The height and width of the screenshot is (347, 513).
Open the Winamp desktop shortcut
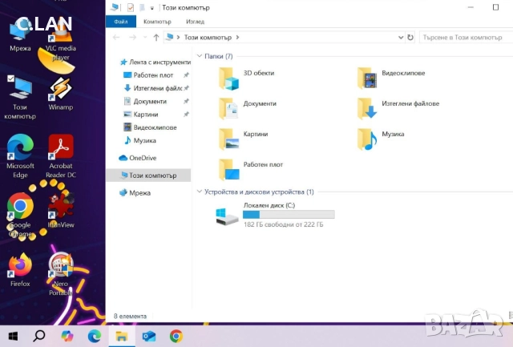(x=61, y=95)
